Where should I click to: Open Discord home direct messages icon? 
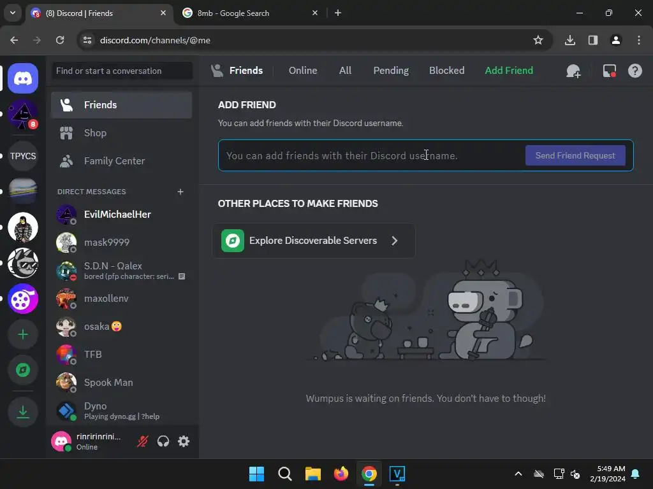point(23,78)
